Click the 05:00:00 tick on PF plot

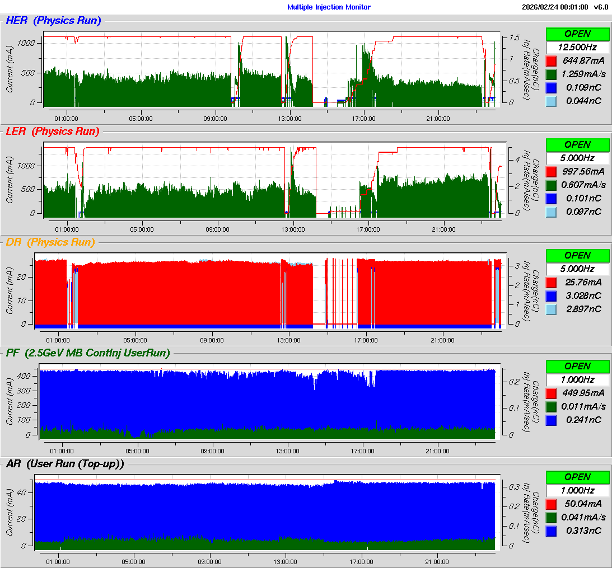click(137, 451)
